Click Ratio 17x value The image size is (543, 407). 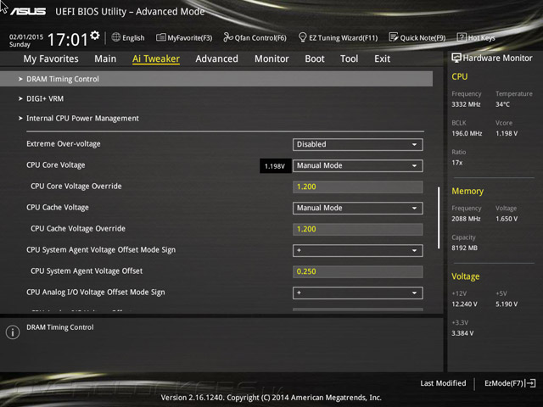coord(456,162)
